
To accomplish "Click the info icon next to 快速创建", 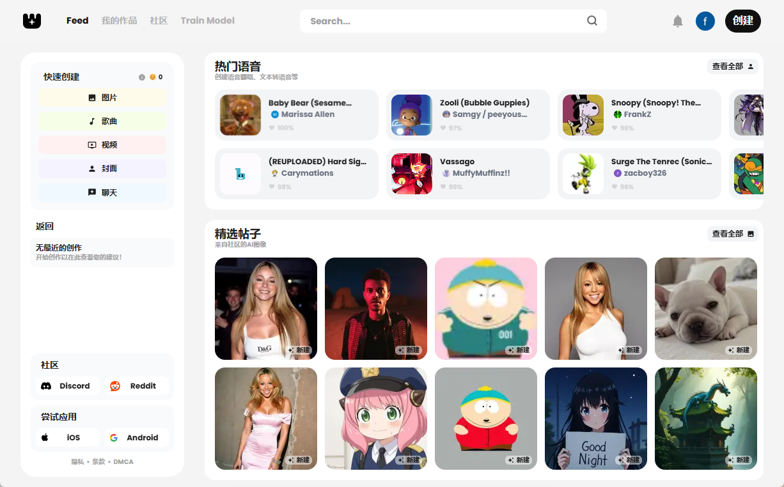I will pyautogui.click(x=142, y=77).
